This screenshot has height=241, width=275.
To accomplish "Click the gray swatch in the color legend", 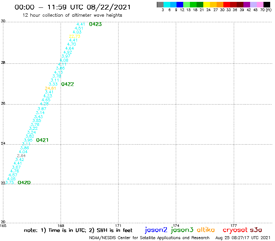I will 160,4.
